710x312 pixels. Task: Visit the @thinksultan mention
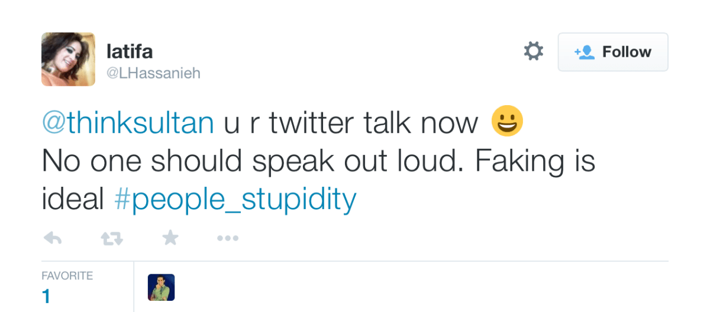coord(128,123)
